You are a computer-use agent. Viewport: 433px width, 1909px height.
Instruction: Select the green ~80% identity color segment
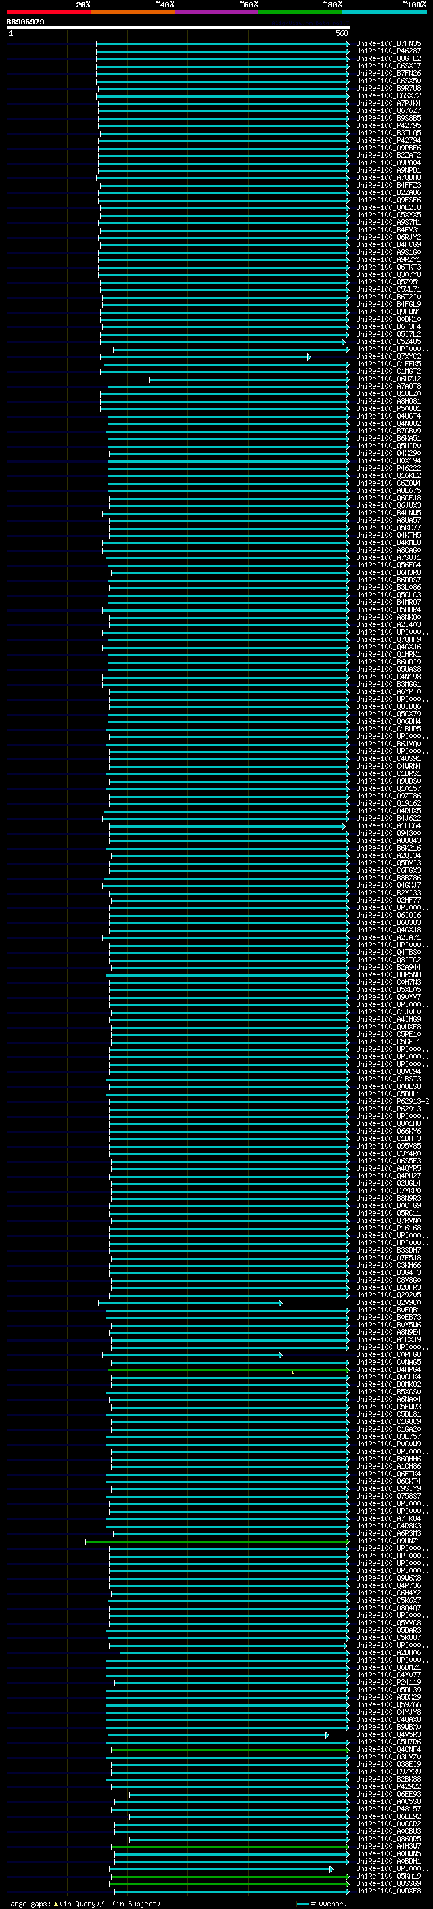tap(300, 12)
